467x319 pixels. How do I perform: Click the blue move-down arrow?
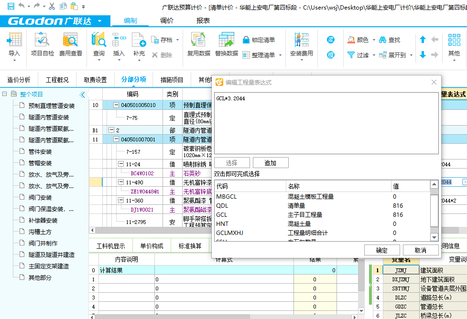click(x=423, y=55)
